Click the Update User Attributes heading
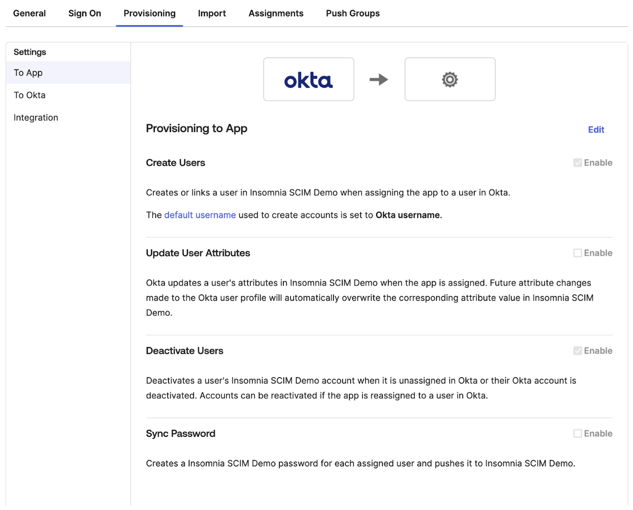633x510 pixels. click(198, 253)
